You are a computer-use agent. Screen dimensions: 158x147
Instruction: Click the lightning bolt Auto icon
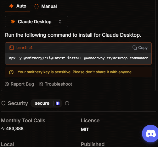coord(11,6)
